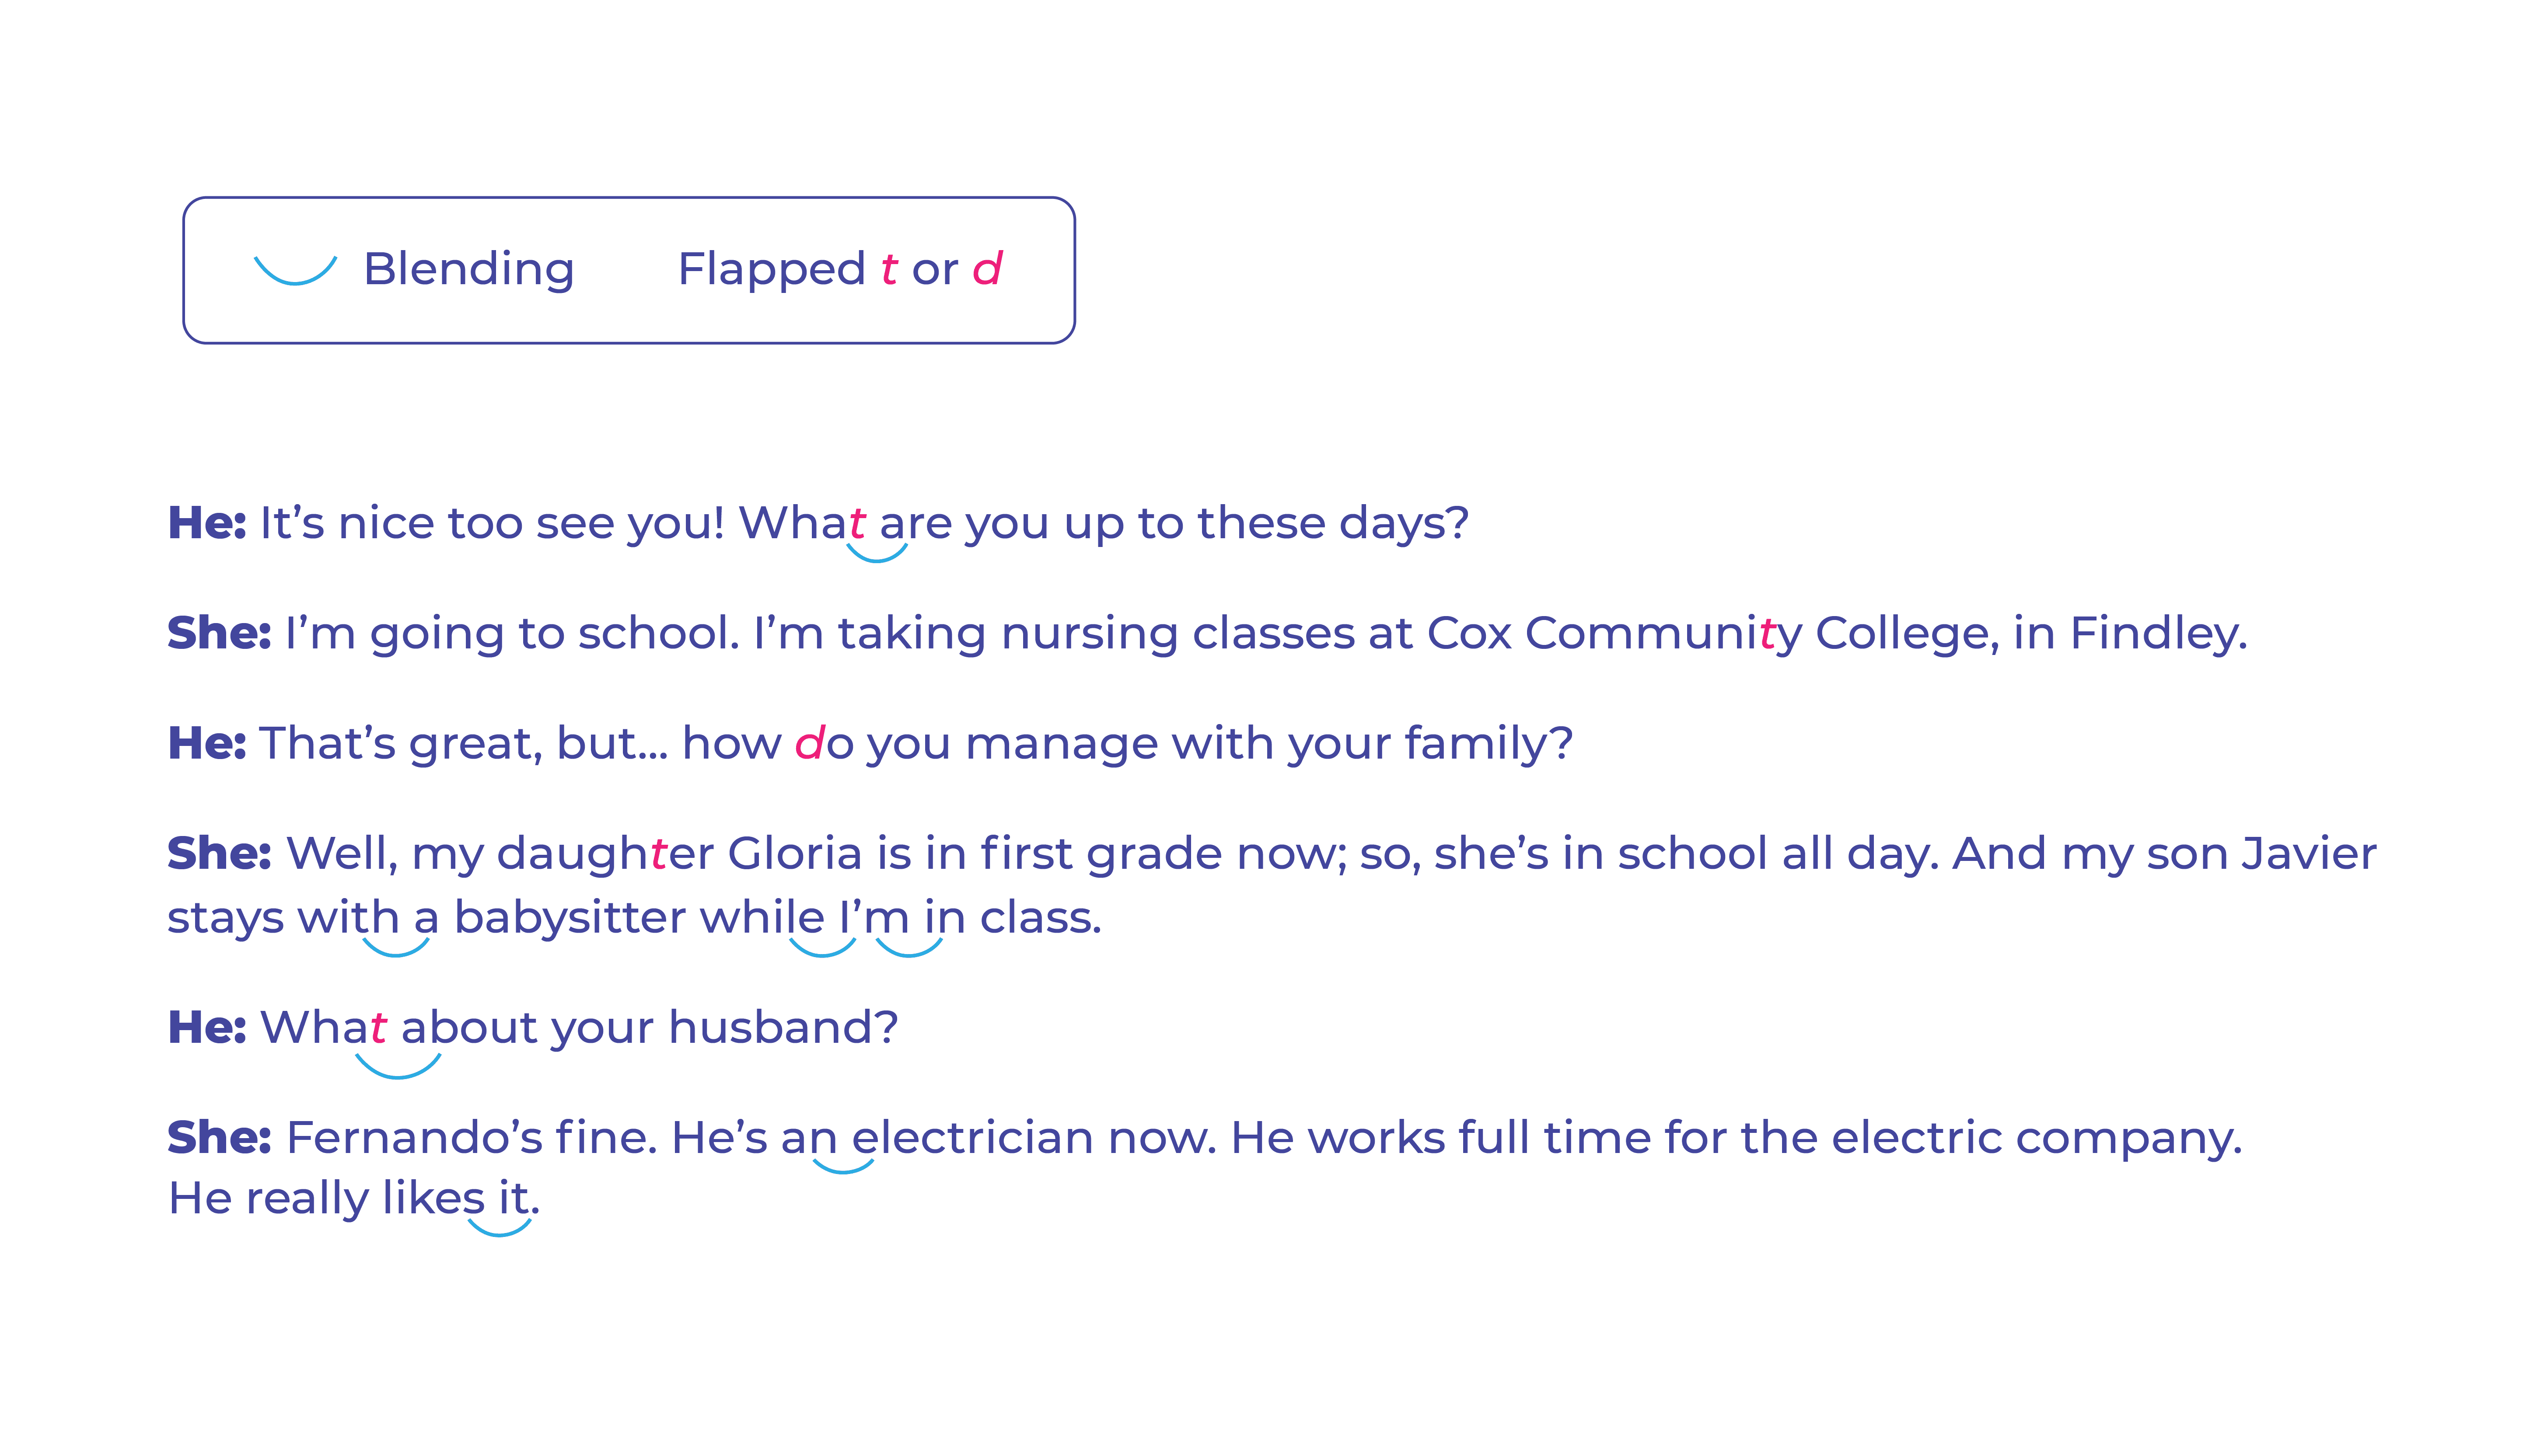Screen dimensions: 2530x1456
Task: Click the blending arc under 'What about'
Action: point(398,1066)
